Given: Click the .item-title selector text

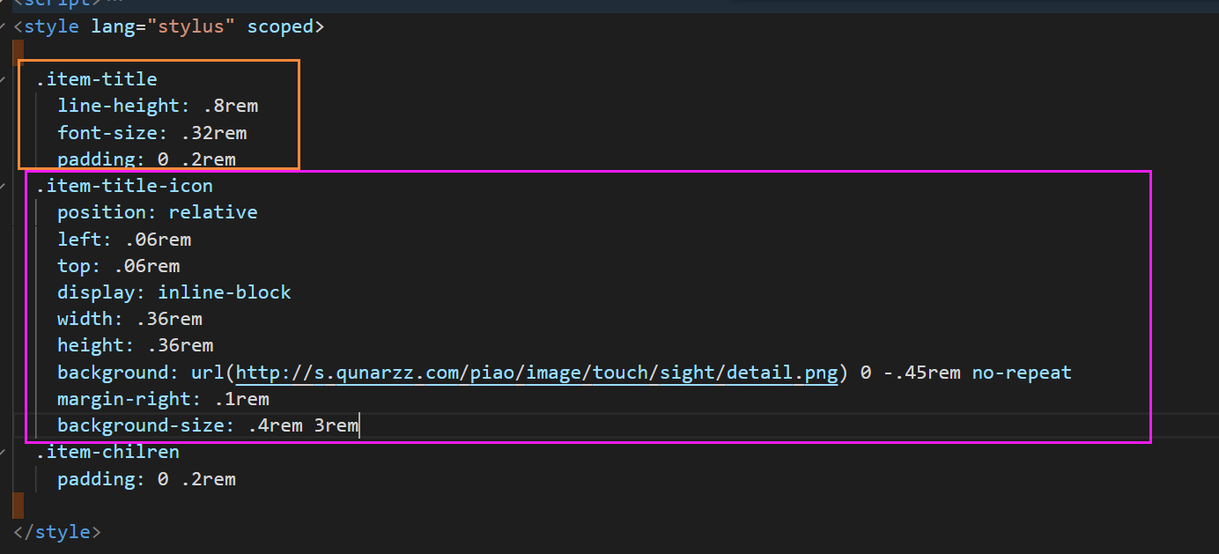Looking at the screenshot, I should click(97, 79).
